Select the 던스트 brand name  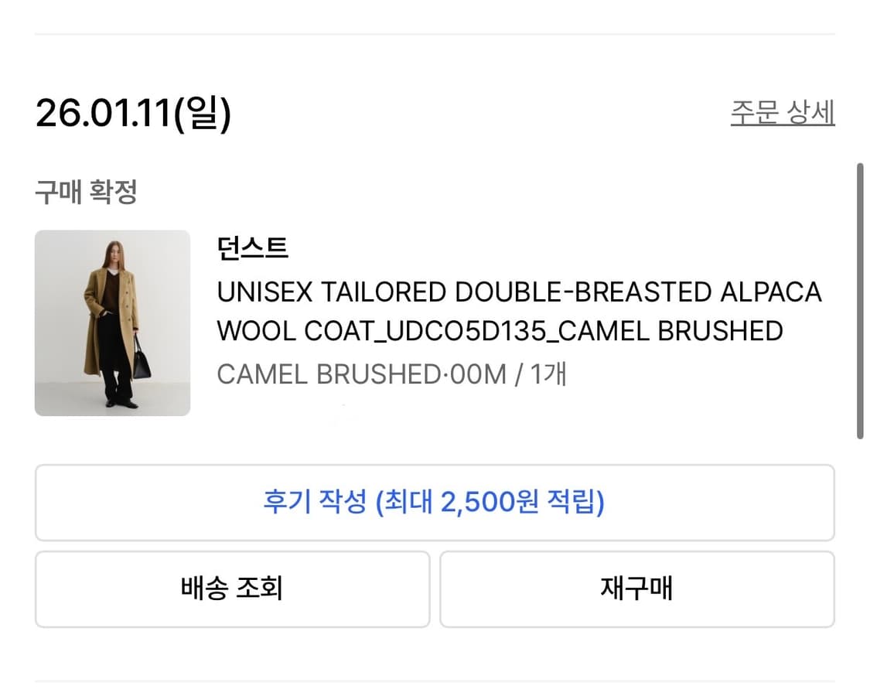pos(252,248)
